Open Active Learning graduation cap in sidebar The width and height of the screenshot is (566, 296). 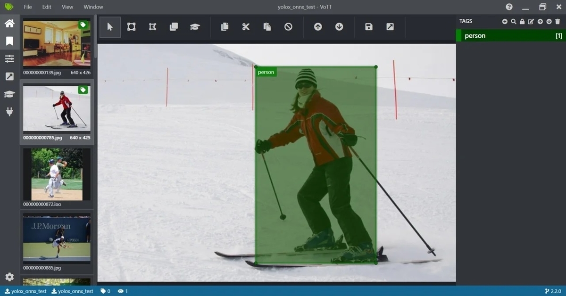[x=9, y=94]
